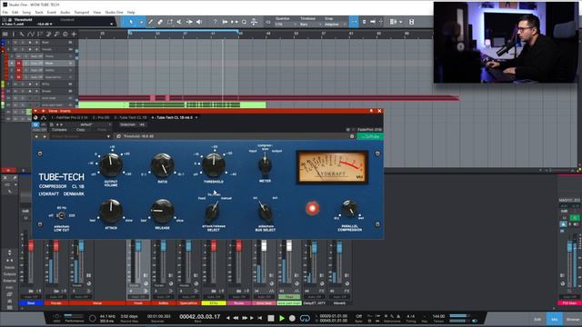Click the OUTPUT VOLUME knob
The height and width of the screenshot is (327, 582).
pos(111,165)
